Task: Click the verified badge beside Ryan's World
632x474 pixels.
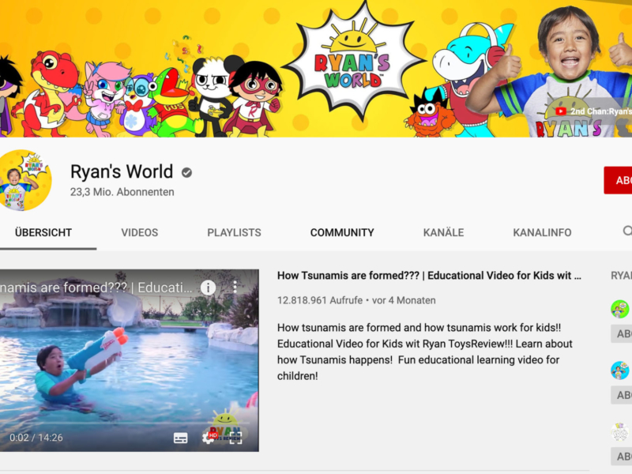Action: pos(186,172)
